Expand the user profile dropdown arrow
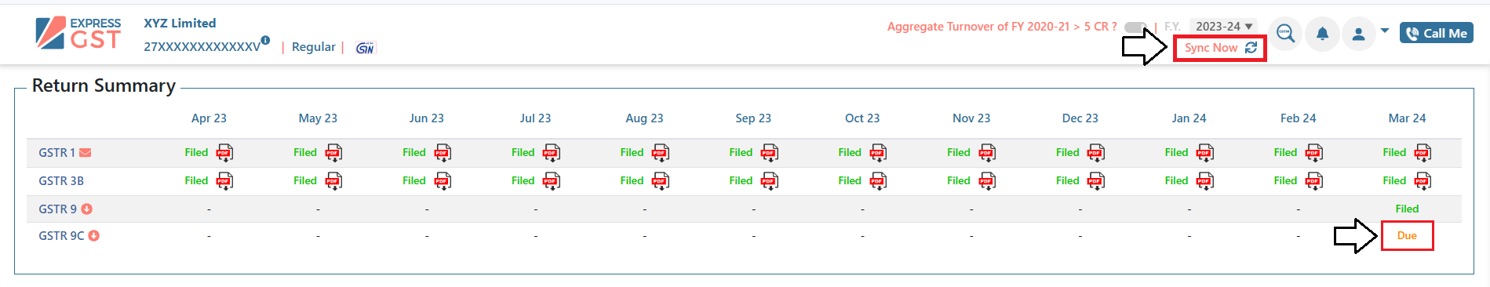The height and width of the screenshot is (287, 1490). (1385, 31)
